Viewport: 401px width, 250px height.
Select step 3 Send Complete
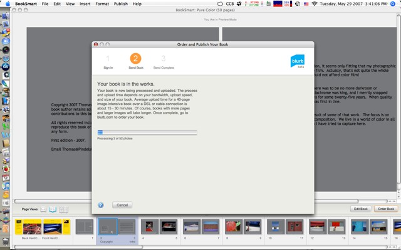(164, 62)
